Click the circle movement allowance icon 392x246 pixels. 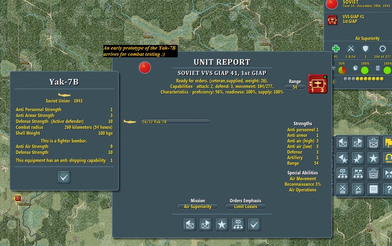click(x=383, y=49)
